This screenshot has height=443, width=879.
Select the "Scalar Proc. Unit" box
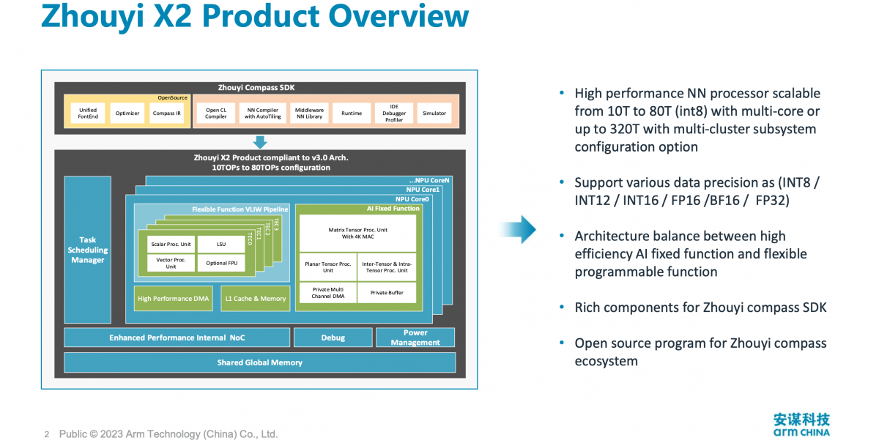[171, 243]
